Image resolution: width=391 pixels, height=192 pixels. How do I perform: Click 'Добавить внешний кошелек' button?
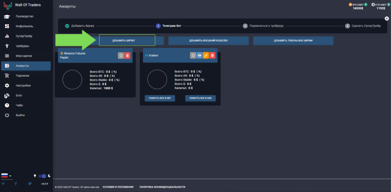pyautogui.click(x=208, y=40)
